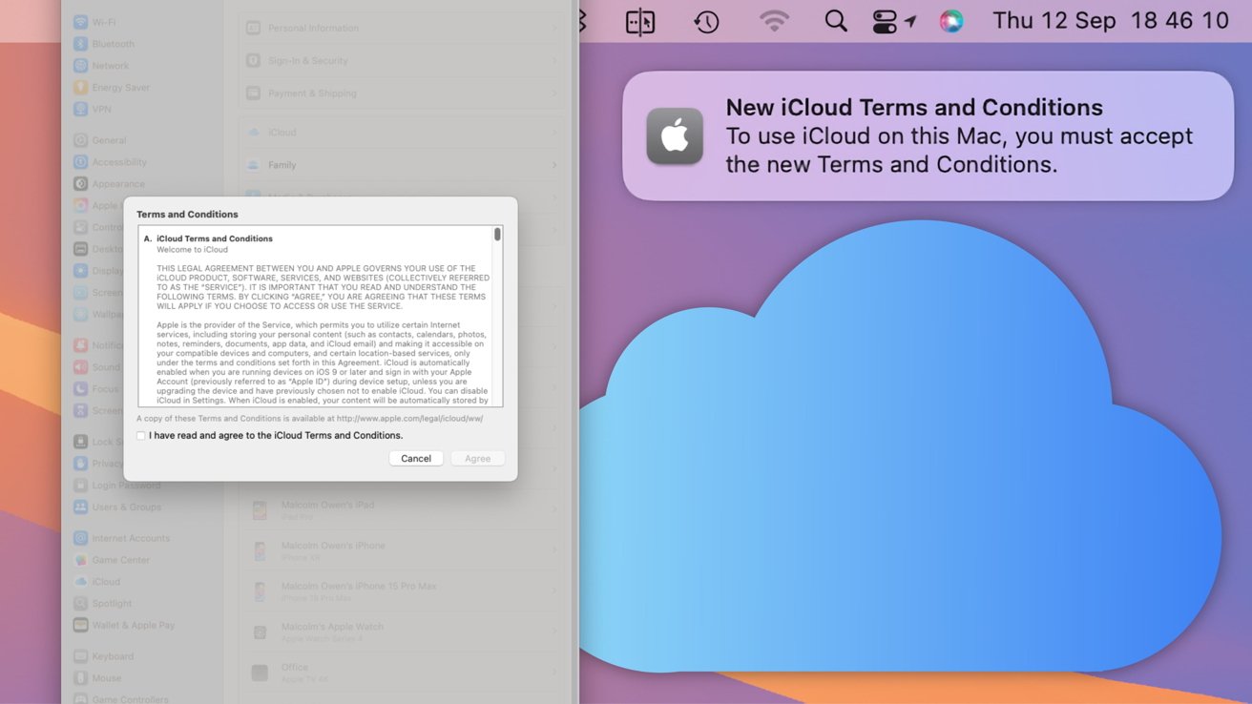Expand the iCloud row chevron in main pane
Image resolution: width=1252 pixels, height=704 pixels.
click(x=554, y=133)
